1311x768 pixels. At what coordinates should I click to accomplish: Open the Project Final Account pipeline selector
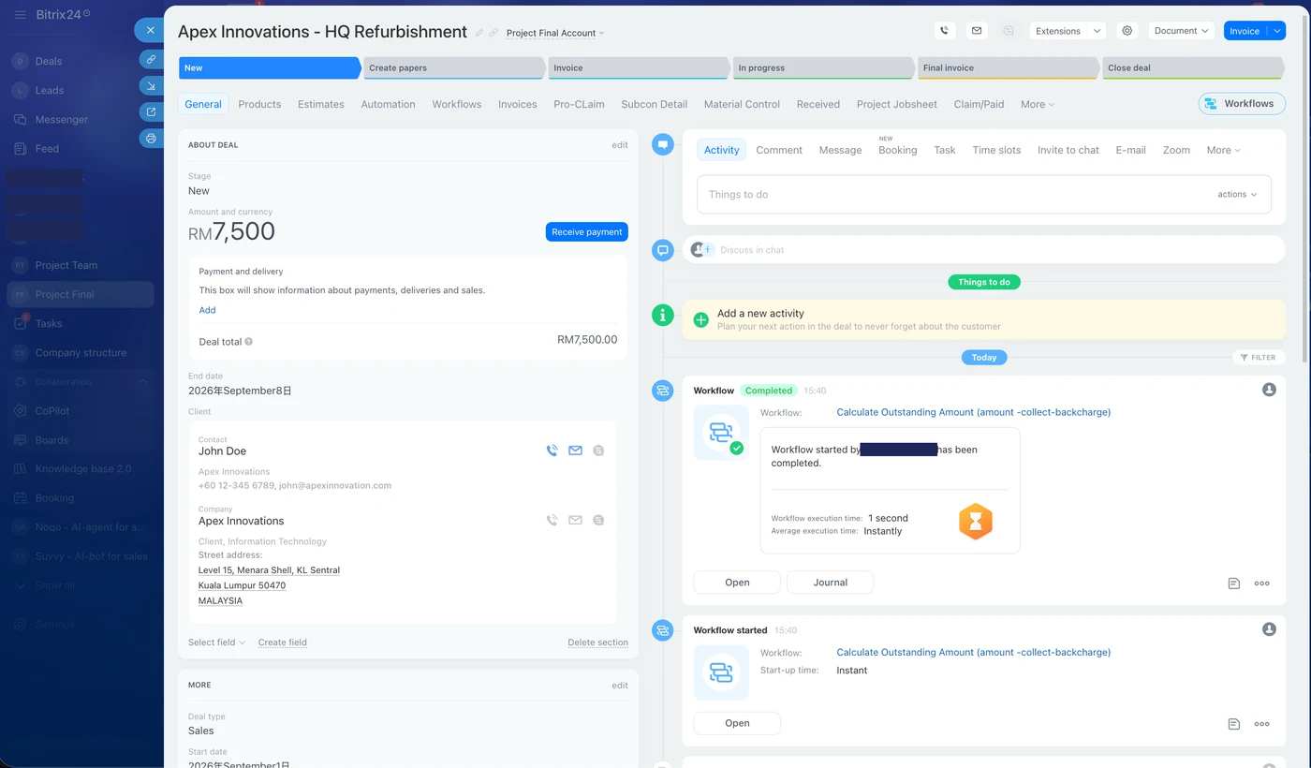point(555,33)
